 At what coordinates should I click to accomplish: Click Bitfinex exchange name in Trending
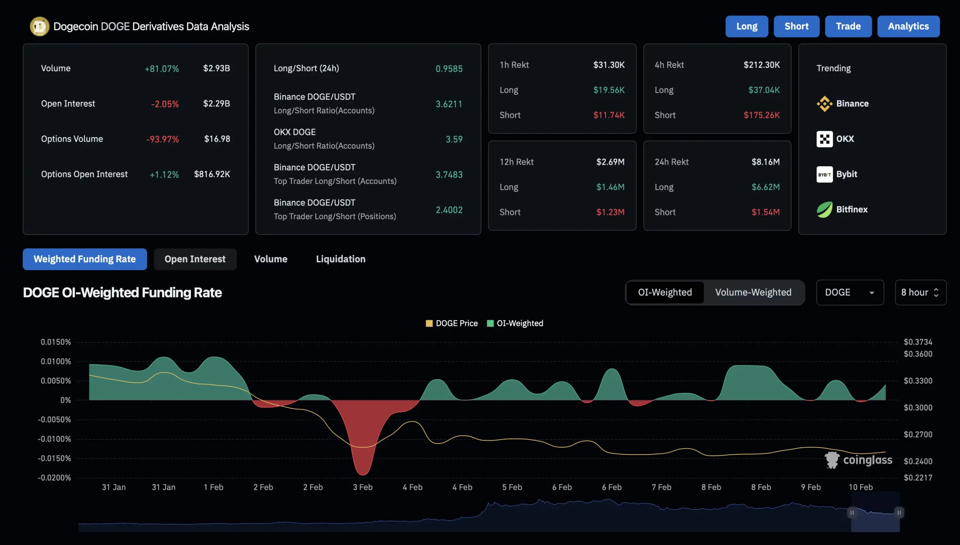(852, 209)
